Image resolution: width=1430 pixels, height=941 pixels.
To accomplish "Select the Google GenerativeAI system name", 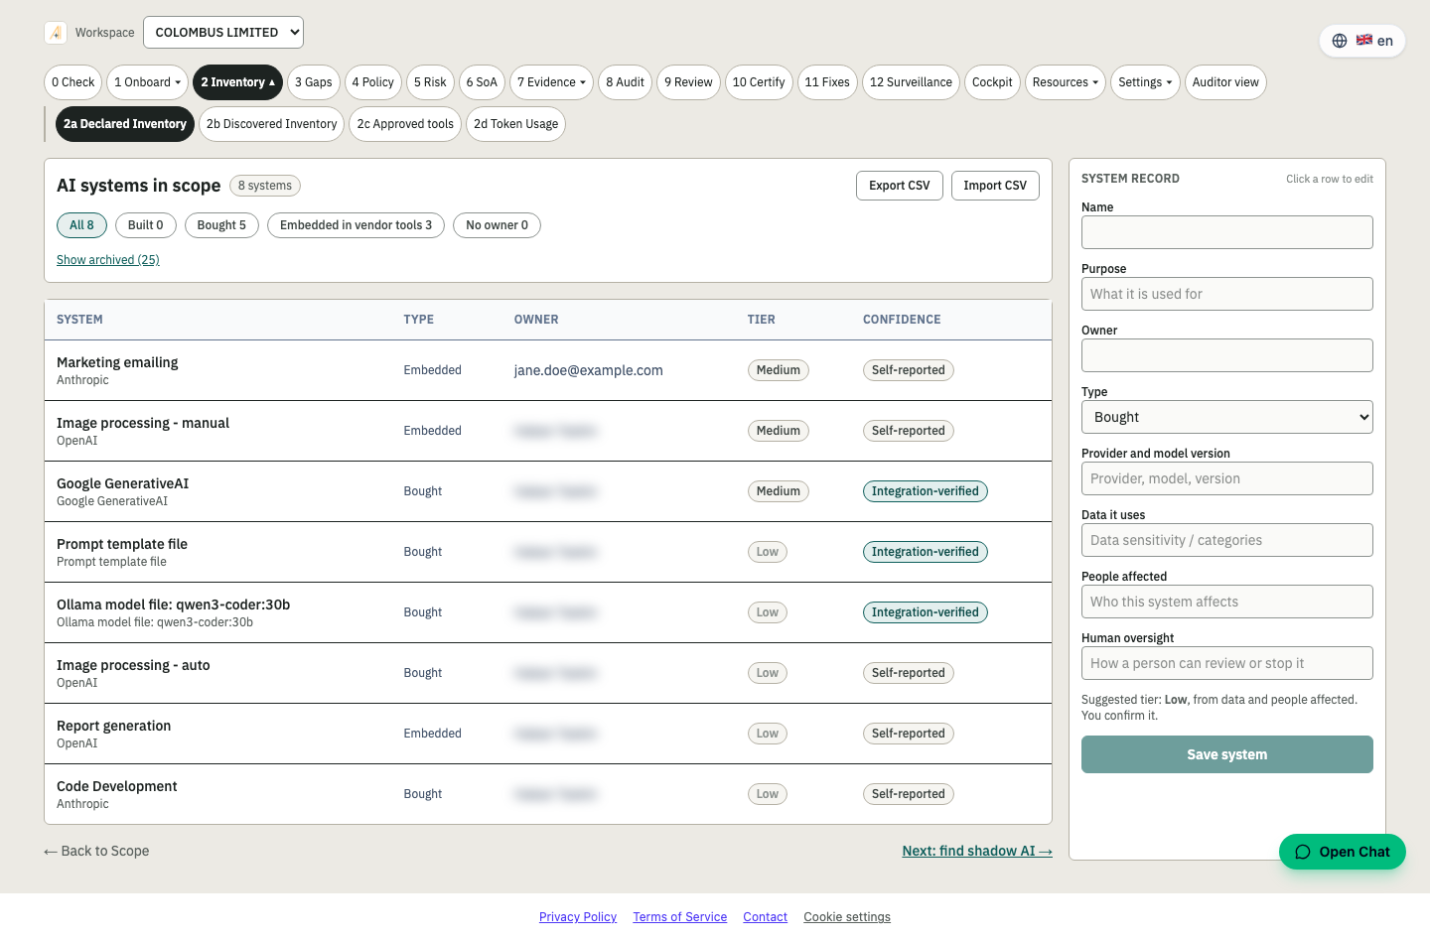I will 123,483.
